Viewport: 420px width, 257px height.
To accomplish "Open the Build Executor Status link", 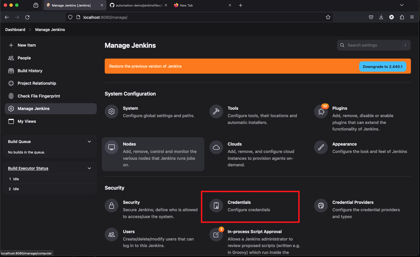I will coord(28,168).
